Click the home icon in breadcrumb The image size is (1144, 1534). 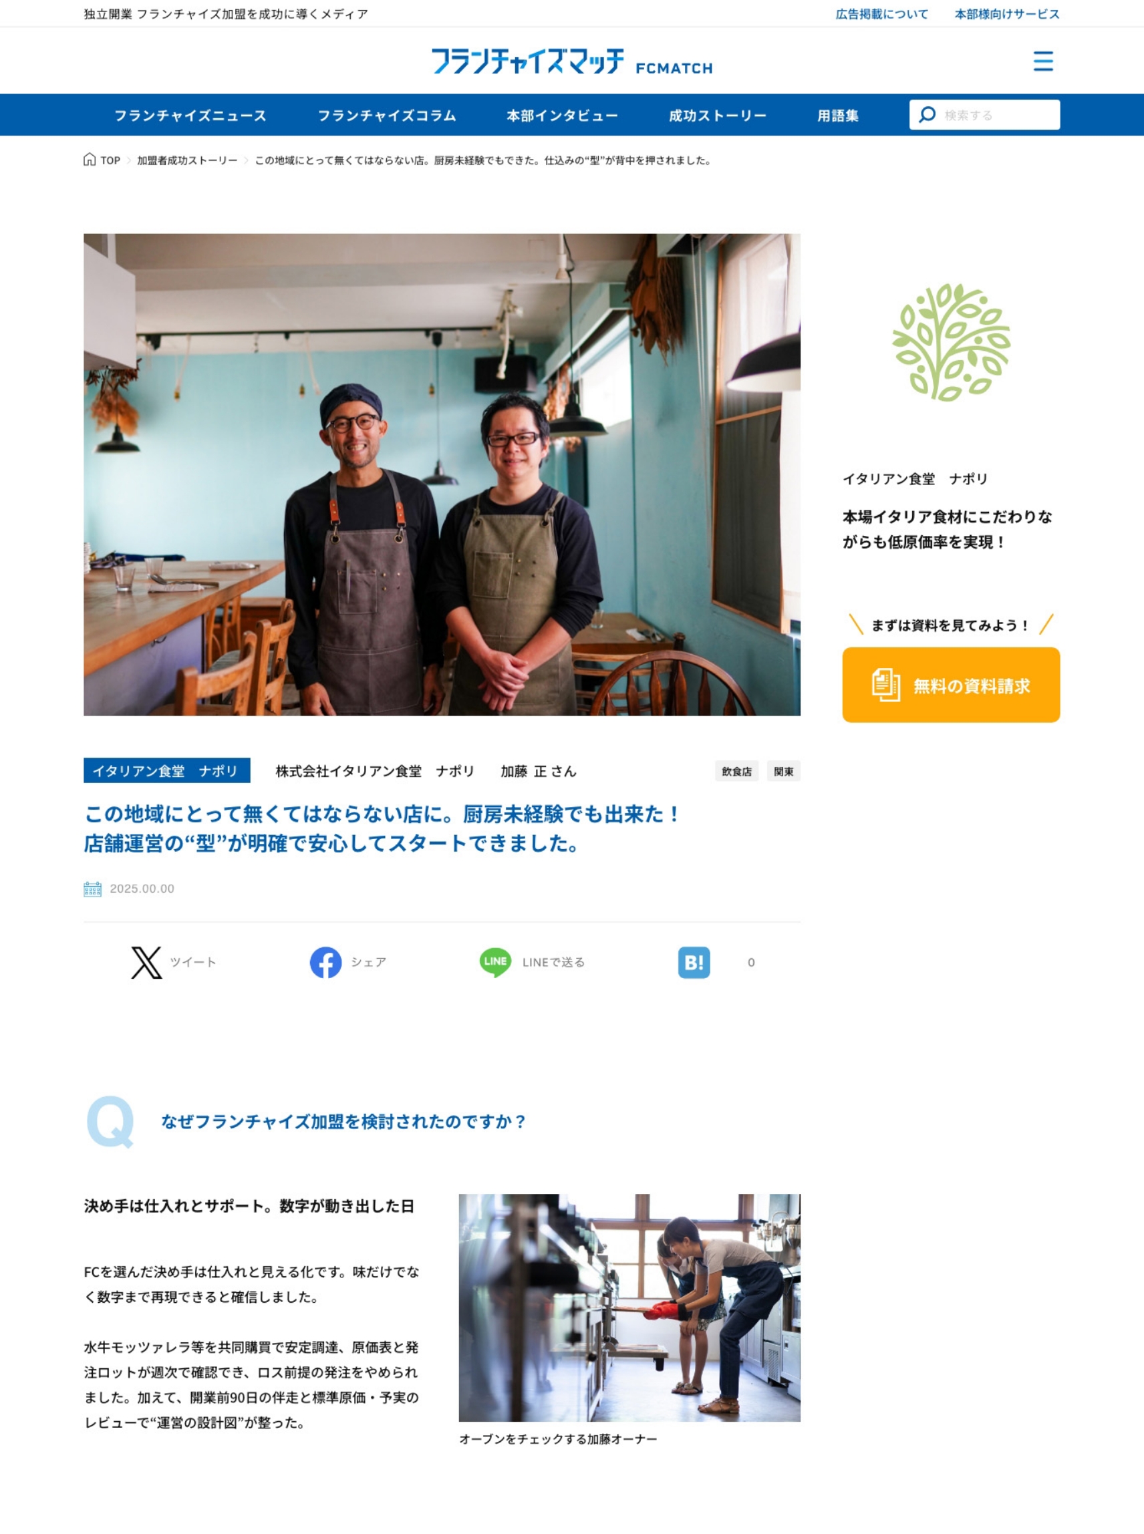(x=90, y=160)
